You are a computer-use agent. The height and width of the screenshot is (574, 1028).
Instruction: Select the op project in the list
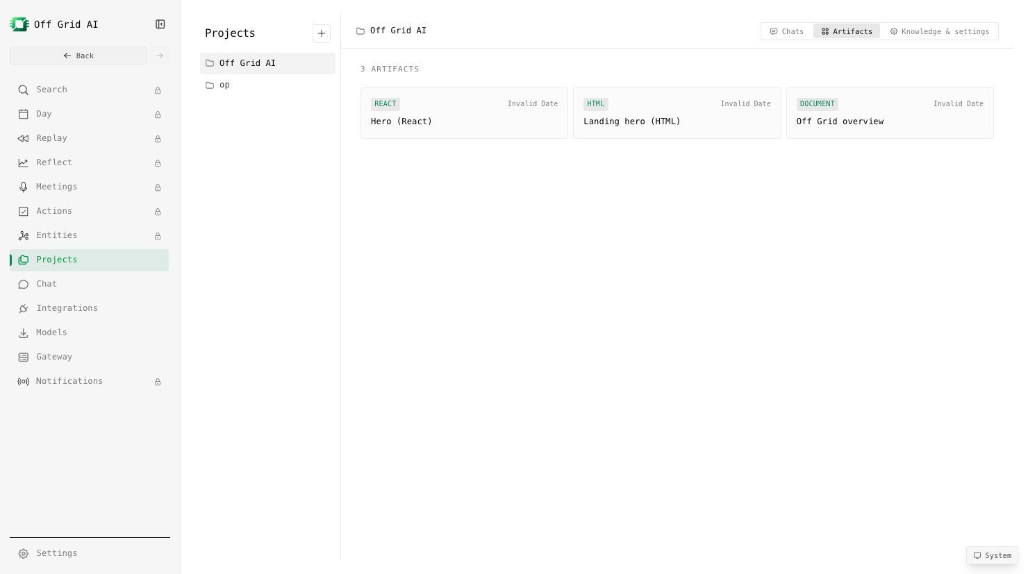[x=267, y=85]
